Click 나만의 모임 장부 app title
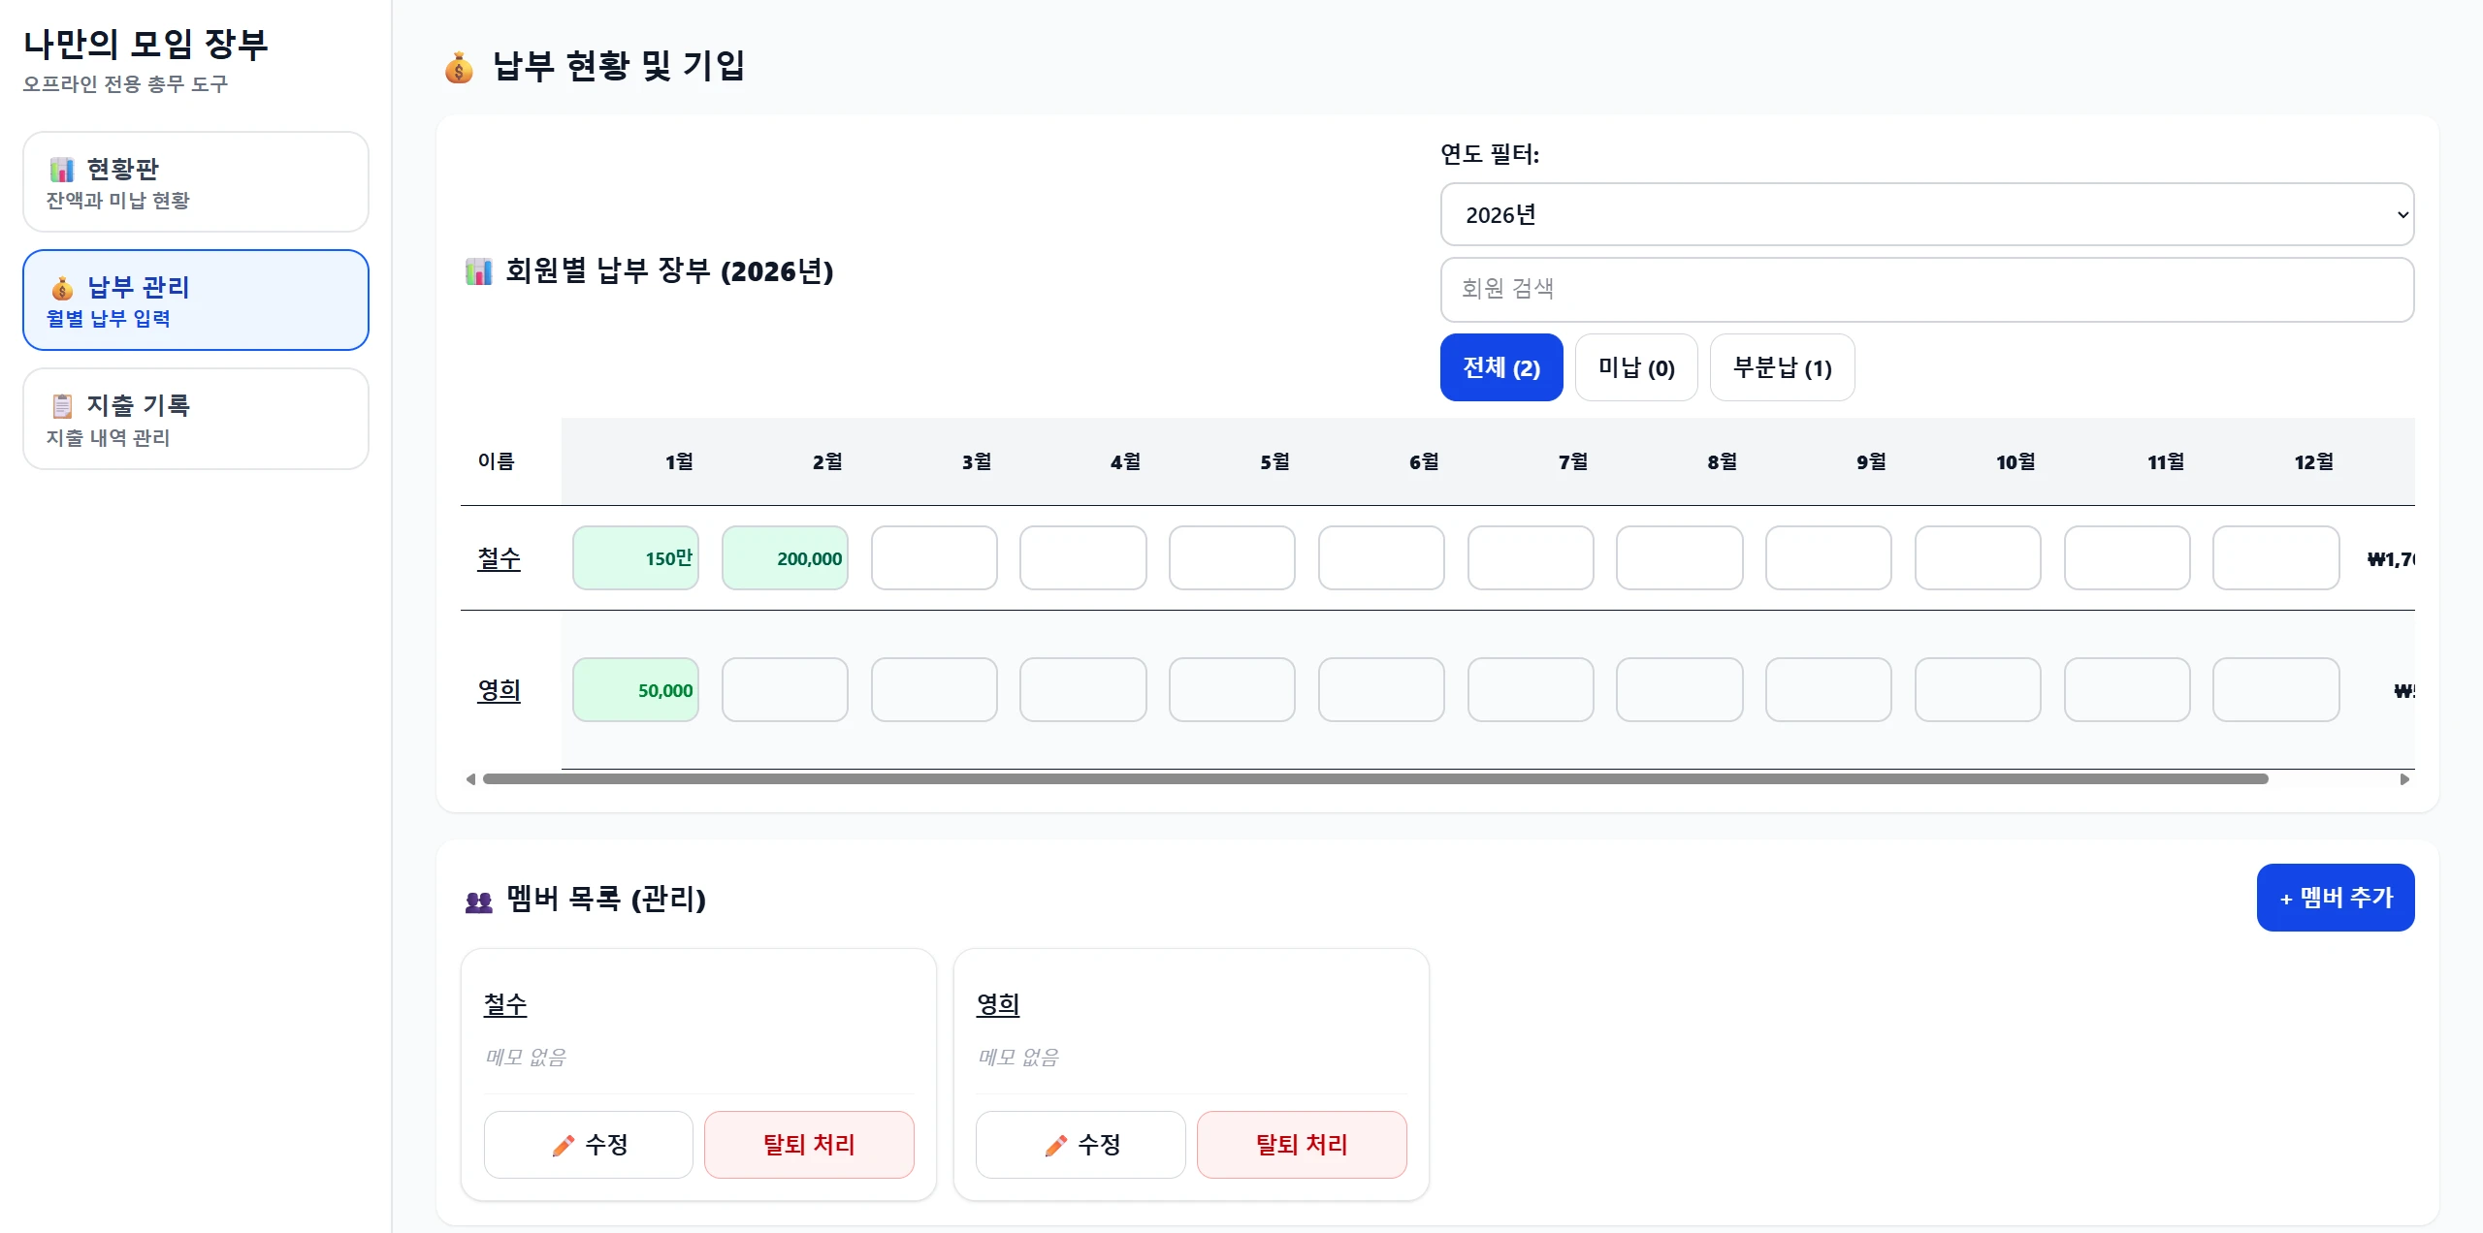This screenshot has width=2483, height=1233. 145,44
